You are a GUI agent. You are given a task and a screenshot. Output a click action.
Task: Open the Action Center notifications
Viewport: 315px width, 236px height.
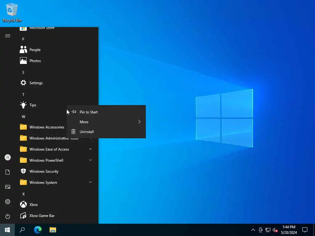coord(305,230)
